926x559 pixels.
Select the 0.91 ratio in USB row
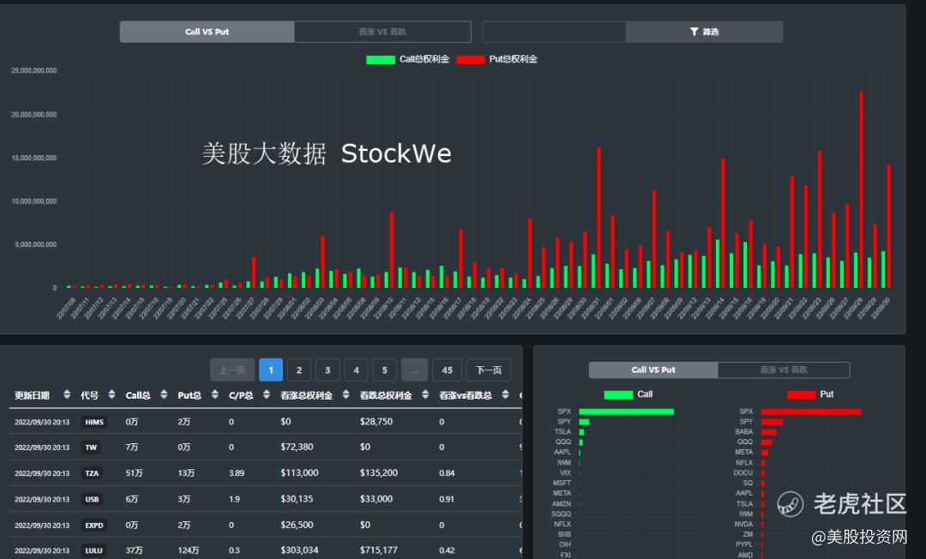click(x=447, y=499)
